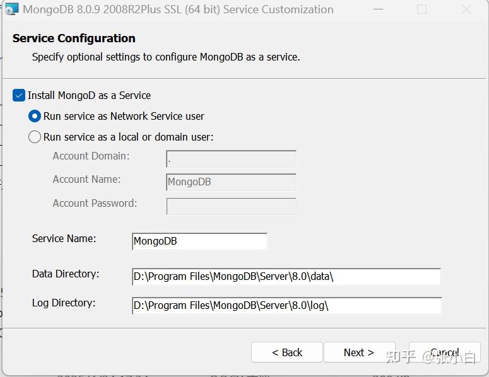Viewport: 489px width, 377px height.
Task: Click the Log Directory label
Action: click(64, 303)
